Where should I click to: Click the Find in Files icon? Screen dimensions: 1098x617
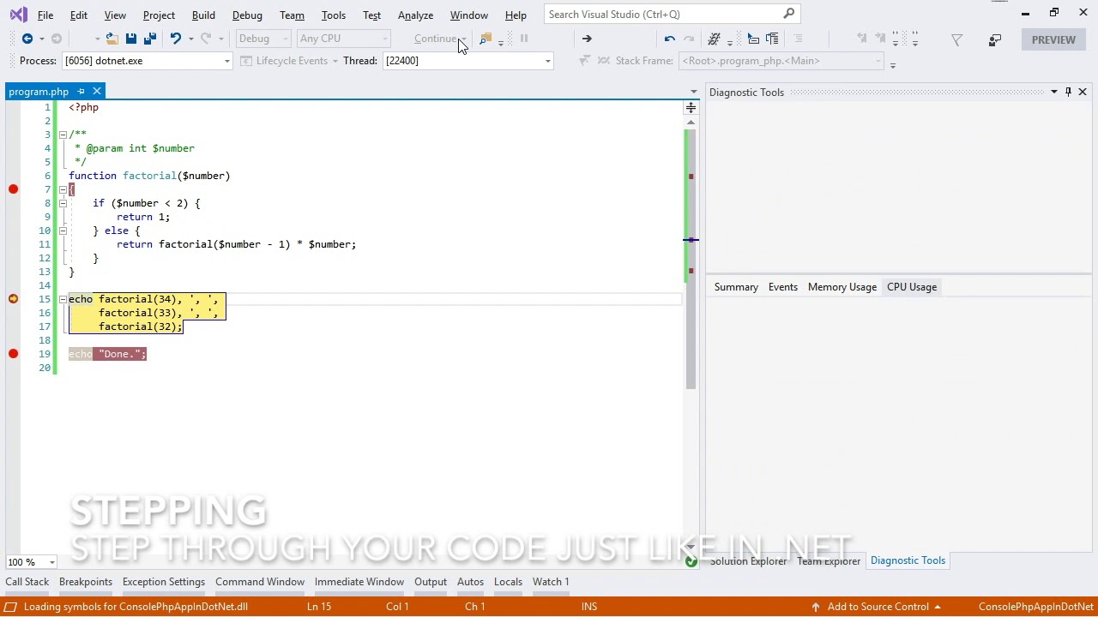(486, 39)
